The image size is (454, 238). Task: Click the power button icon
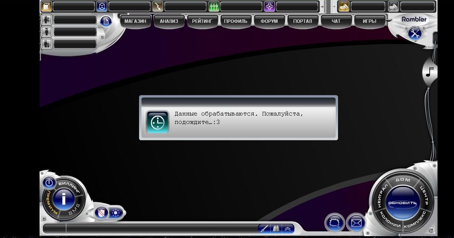[x=49, y=183]
